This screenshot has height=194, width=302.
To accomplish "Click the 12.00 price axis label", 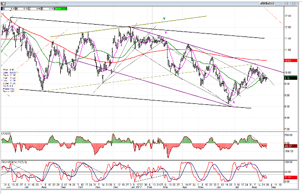I will 289,27.
